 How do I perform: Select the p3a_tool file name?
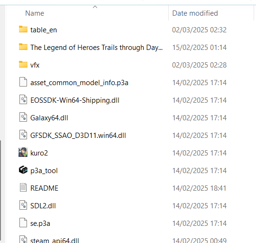pyautogui.click(x=44, y=171)
